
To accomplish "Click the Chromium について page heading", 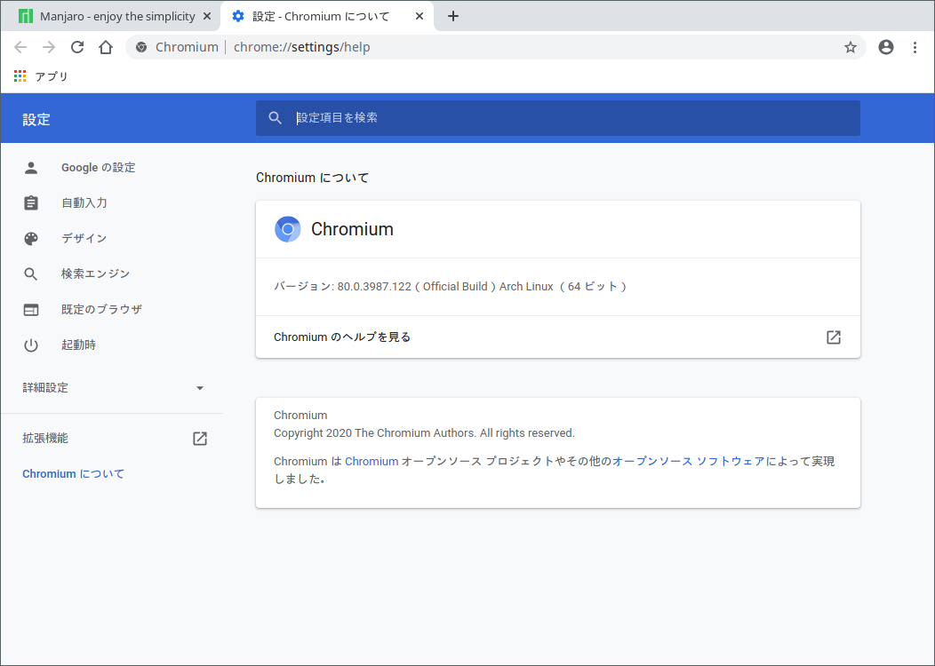I will (x=313, y=178).
